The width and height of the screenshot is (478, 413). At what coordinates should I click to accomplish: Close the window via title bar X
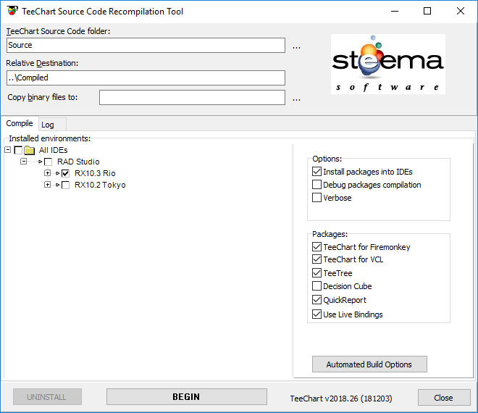click(x=461, y=12)
